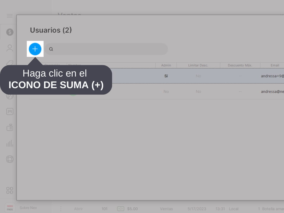Screen dimensions: 284x213
Task: Click the Sobre Nex link
Action: point(28,208)
